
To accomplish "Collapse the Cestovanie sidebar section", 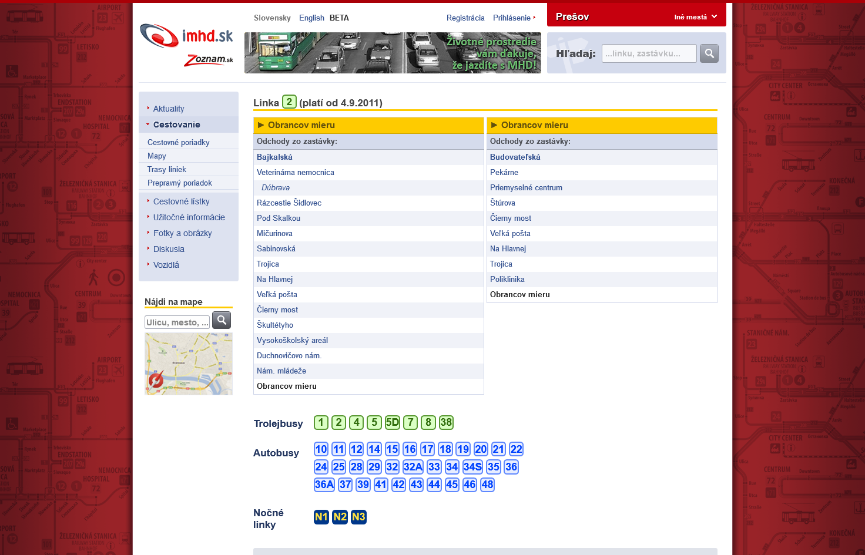I will [176, 125].
